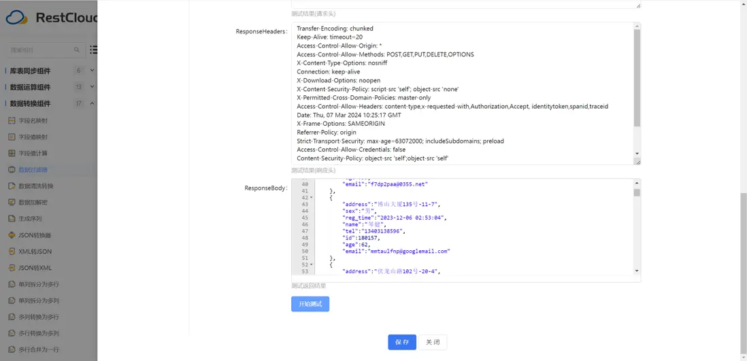This screenshot has width=747, height=361.
Task: Focus the sidebar component search field
Action: (39, 50)
